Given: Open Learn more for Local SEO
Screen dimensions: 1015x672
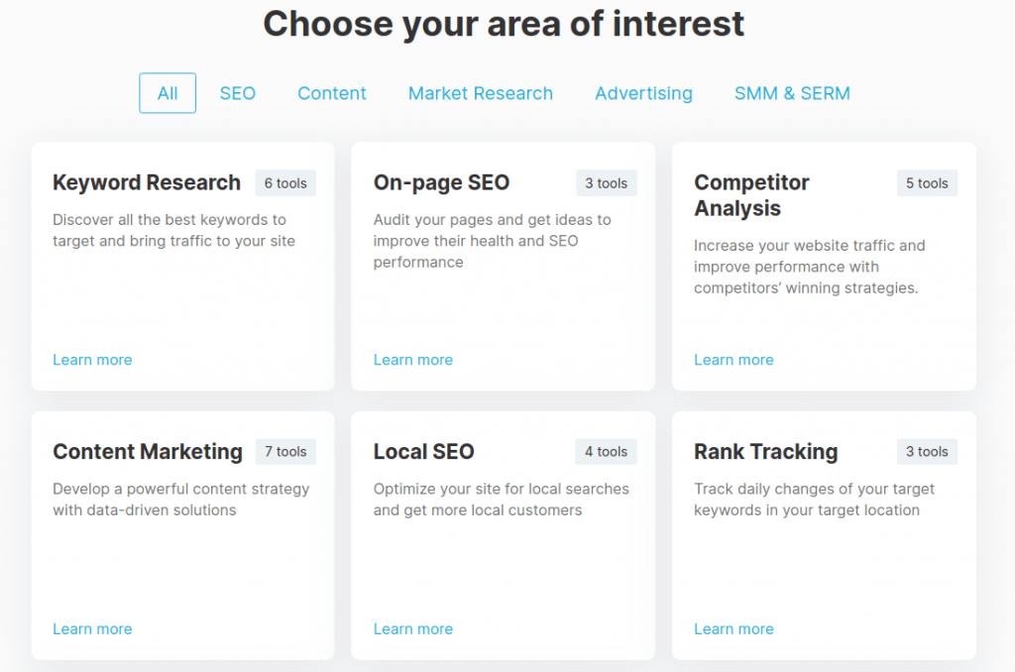Looking at the screenshot, I should pos(413,628).
